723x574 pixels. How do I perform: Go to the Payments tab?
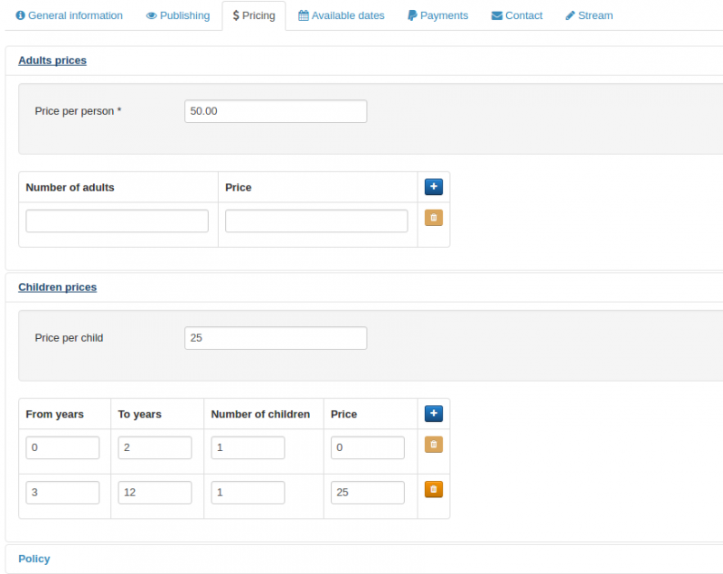437,15
